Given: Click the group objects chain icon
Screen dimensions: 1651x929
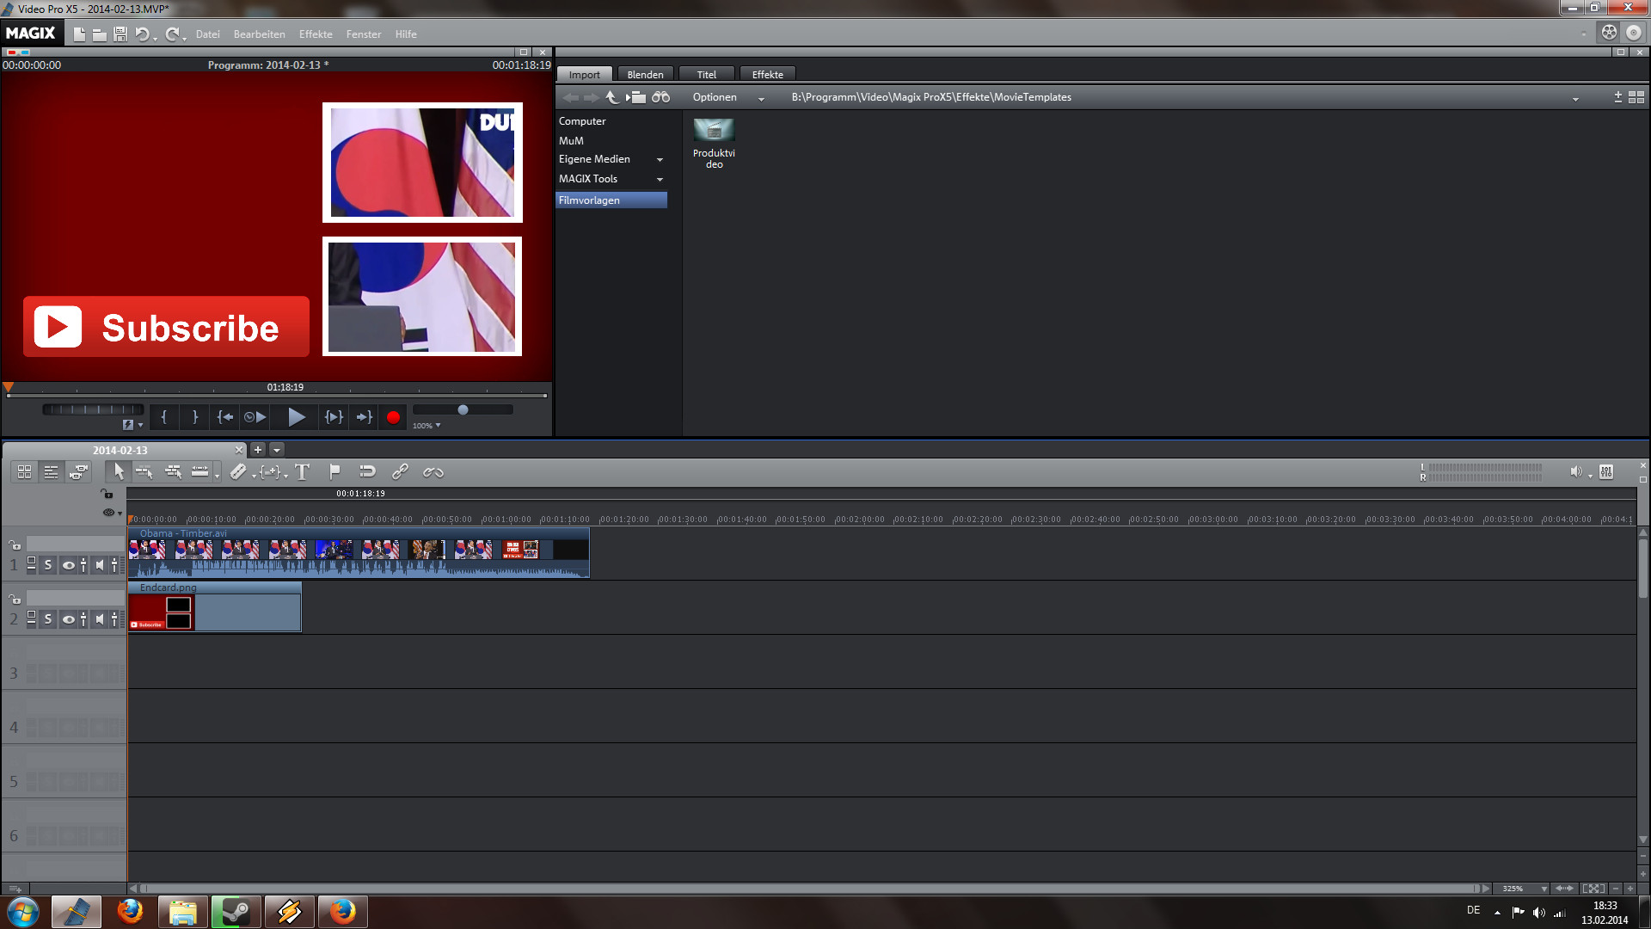Looking at the screenshot, I should pos(400,471).
